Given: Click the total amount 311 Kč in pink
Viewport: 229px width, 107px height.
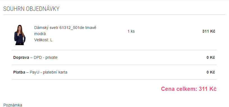Looking at the screenshot, I should (x=208, y=89).
